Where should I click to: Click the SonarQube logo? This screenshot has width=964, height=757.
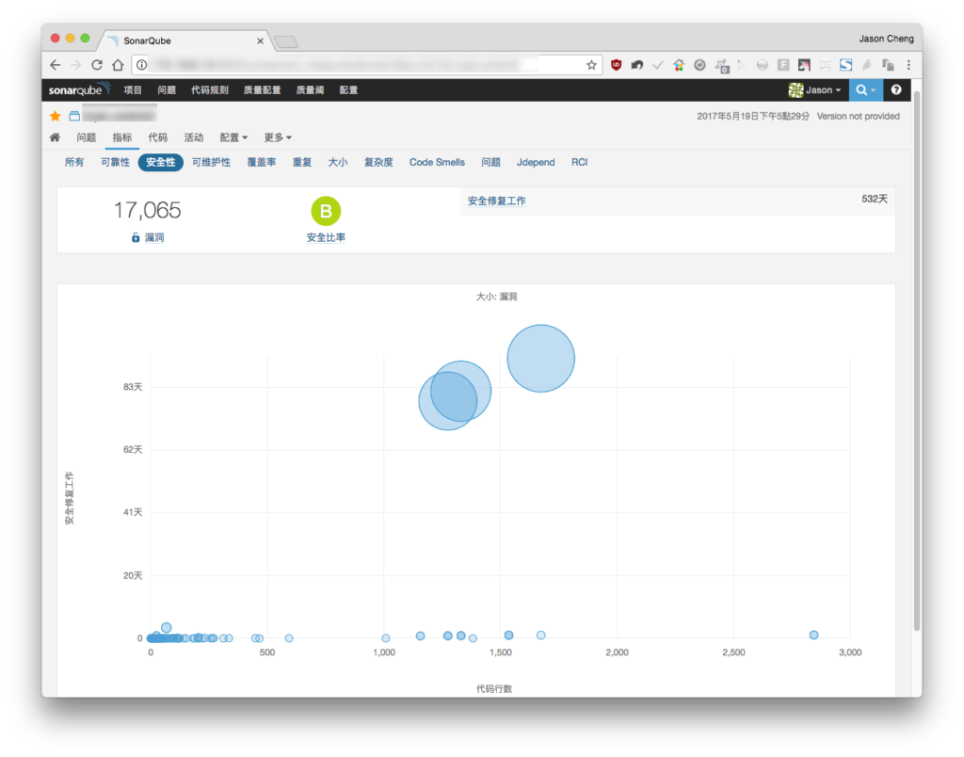pyautogui.click(x=79, y=89)
